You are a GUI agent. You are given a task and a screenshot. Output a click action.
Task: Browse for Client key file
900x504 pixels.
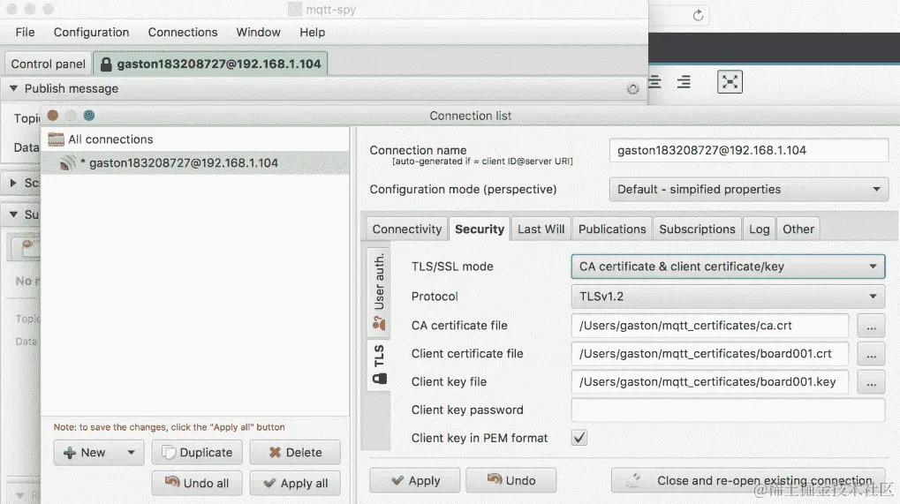click(871, 382)
